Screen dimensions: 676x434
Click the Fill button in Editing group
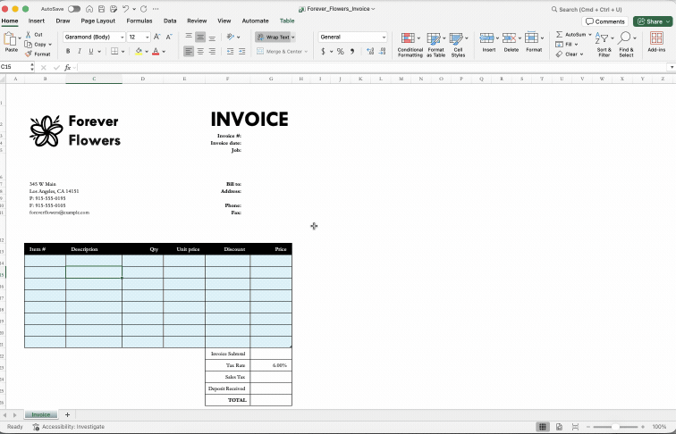pyautogui.click(x=567, y=45)
